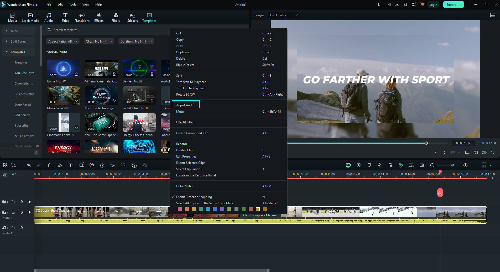Open the shopping cart icon in title bar
Screen dimensions: 500x272
click(x=422, y=4)
